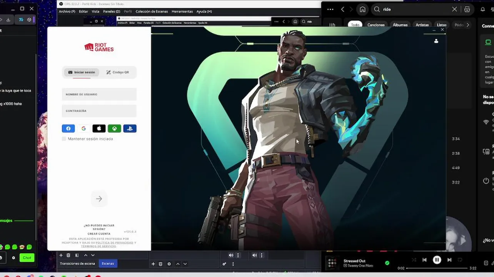Viewport: 494px width, 277px height.
Task: Check Mantener sesión iniciada
Action: click(x=64, y=139)
